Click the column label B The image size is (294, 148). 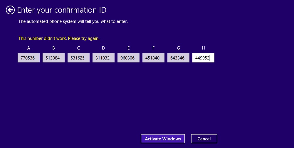pyautogui.click(x=53, y=48)
